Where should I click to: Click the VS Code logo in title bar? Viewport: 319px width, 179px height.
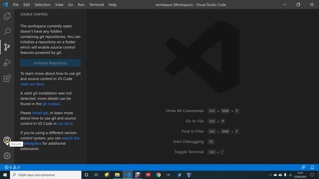click(x=5, y=4)
